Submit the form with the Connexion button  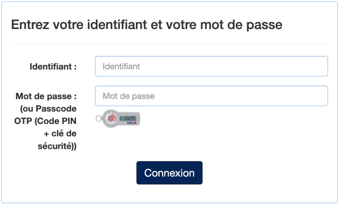[169, 173]
